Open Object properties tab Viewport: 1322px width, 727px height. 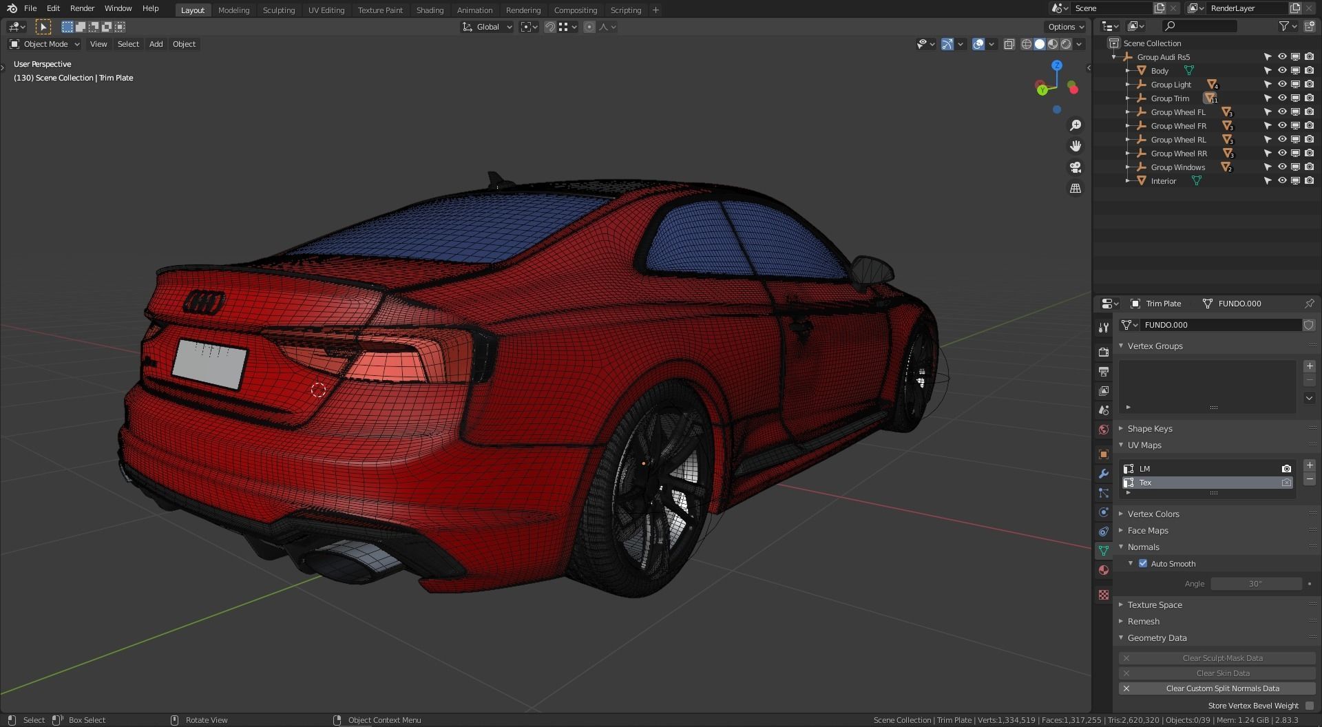pos(1104,454)
